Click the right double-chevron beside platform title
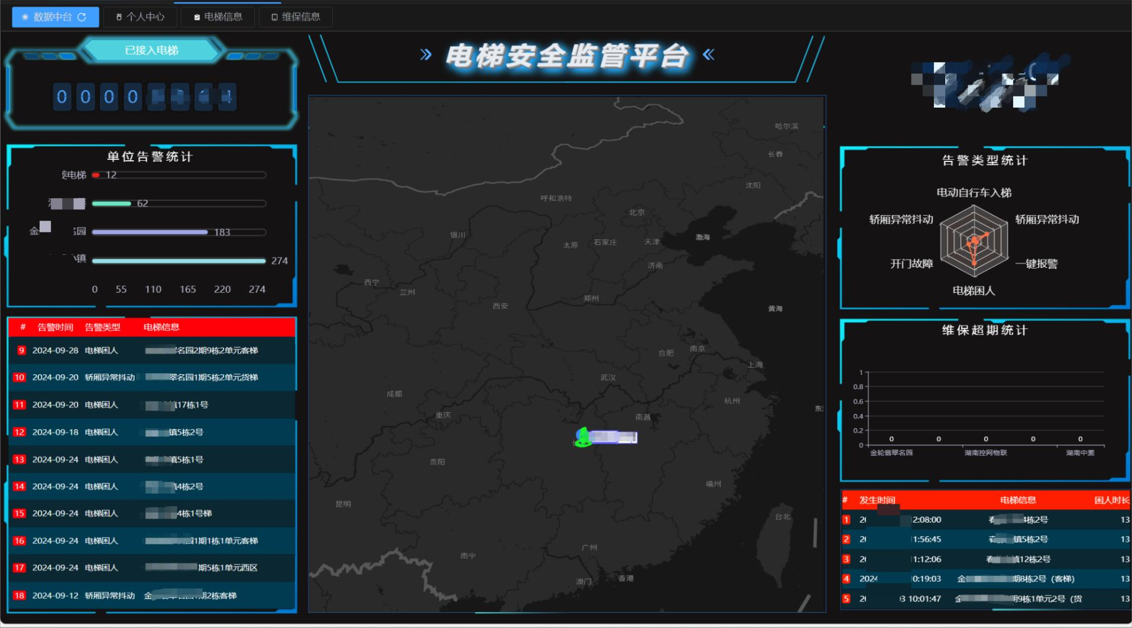 pos(709,55)
